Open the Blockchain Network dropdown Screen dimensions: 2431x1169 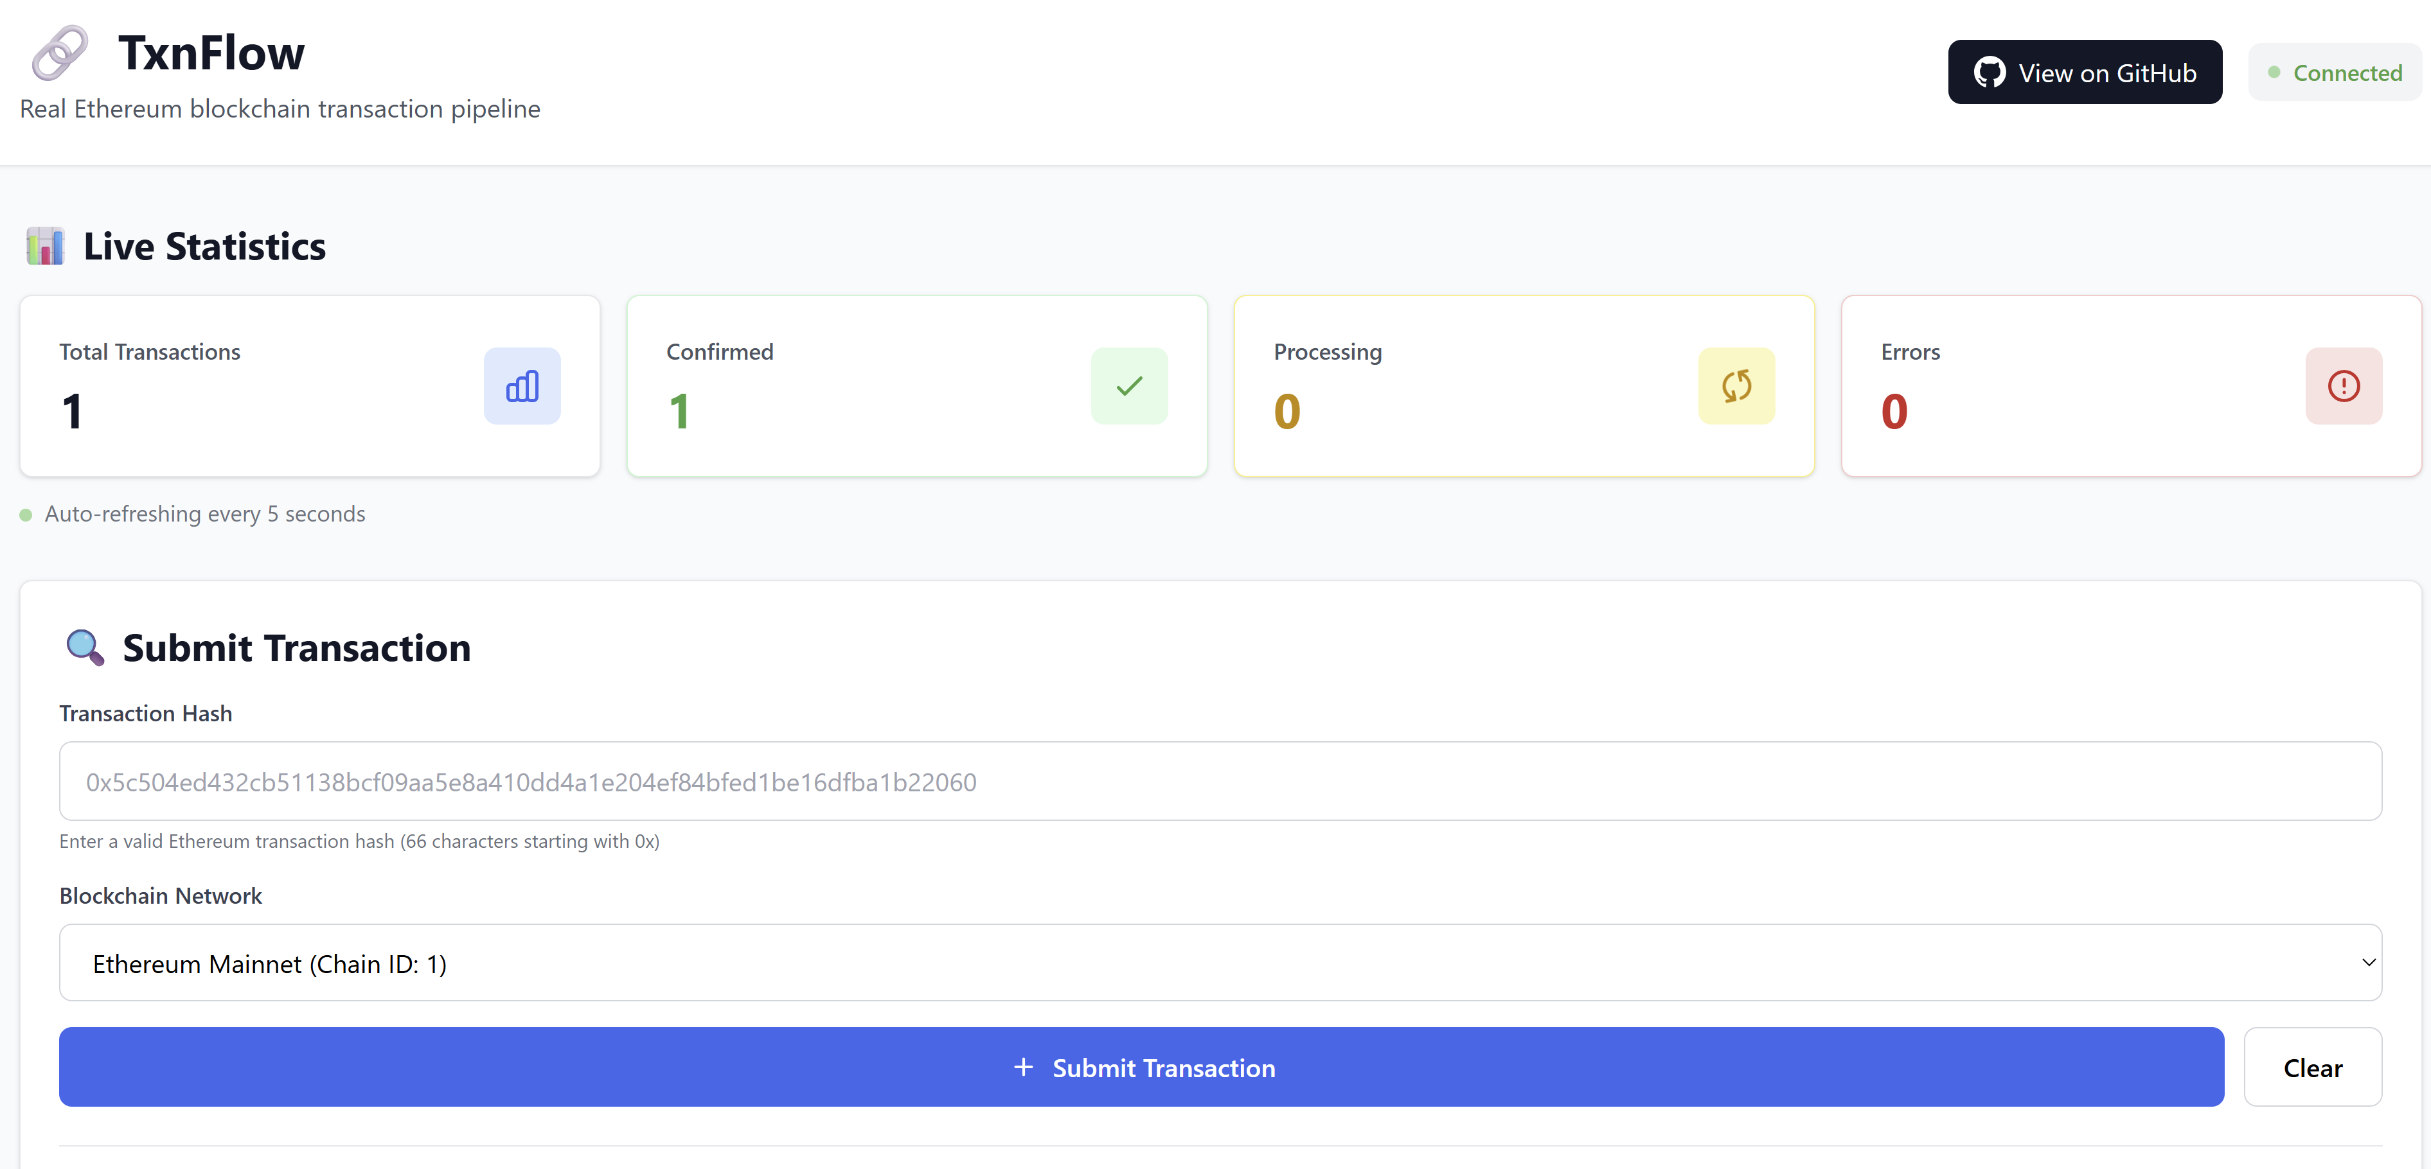[x=1219, y=962]
